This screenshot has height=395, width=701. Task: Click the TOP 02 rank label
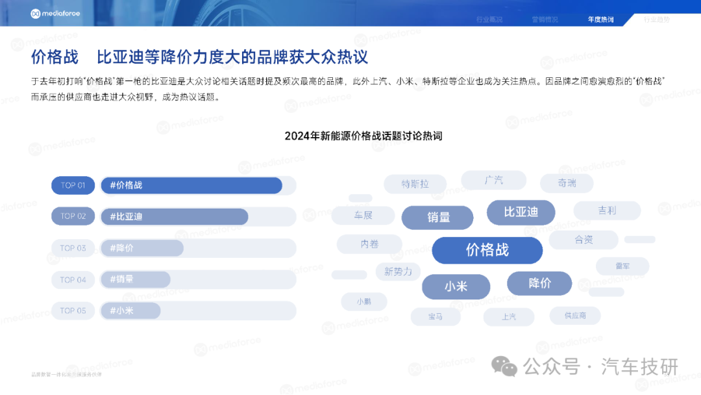coord(73,216)
